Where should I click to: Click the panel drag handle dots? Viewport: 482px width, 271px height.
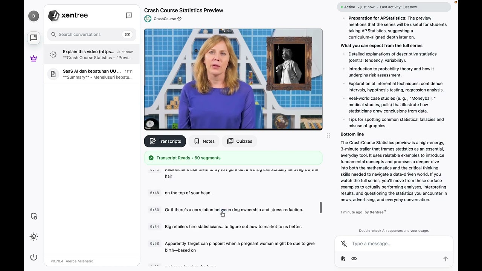[x=328, y=135]
